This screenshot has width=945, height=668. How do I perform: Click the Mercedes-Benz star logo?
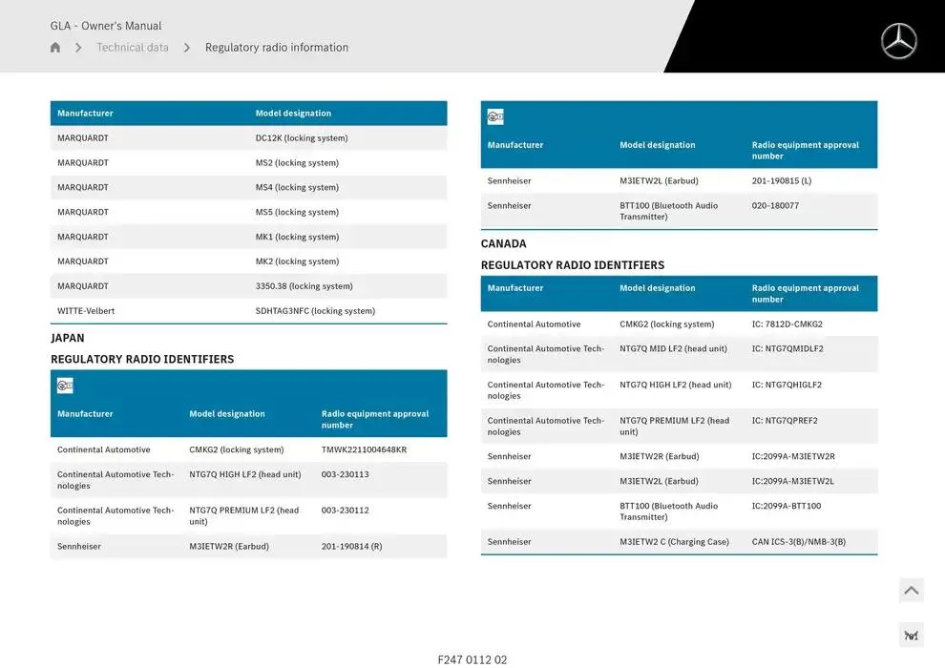[x=898, y=41]
